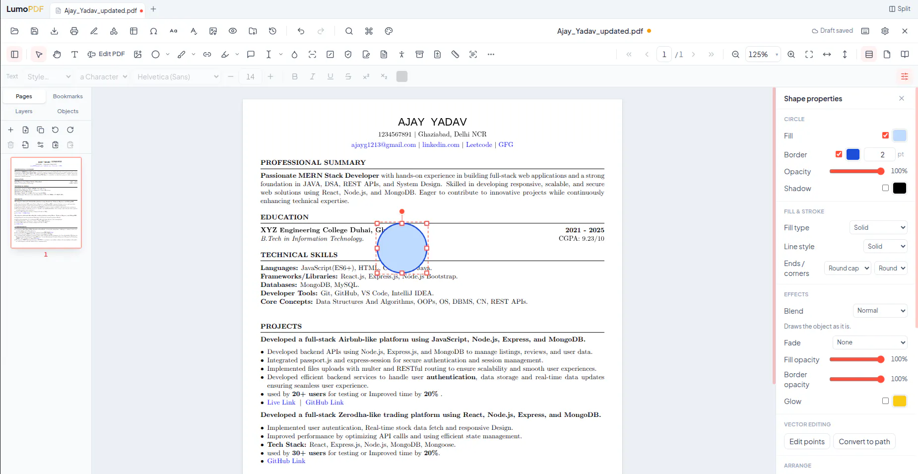Enable the Shadow checkbox
The width and height of the screenshot is (918, 474).
coord(886,188)
